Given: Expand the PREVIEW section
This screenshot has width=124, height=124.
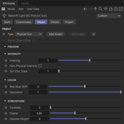Looking at the screenshot, I should (x=5, y=47).
